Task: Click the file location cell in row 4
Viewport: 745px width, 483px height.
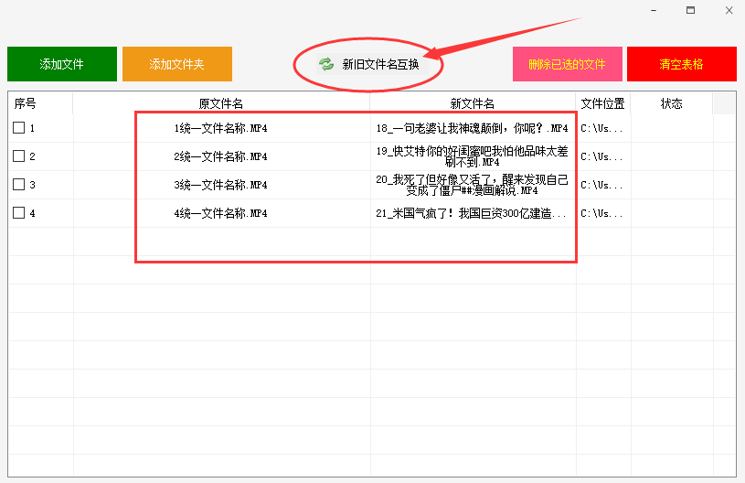Action: point(602,213)
